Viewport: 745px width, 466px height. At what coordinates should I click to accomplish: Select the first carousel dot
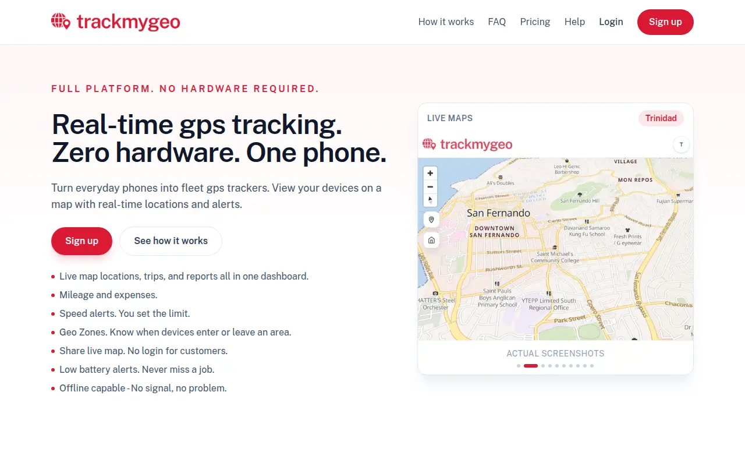coord(519,366)
